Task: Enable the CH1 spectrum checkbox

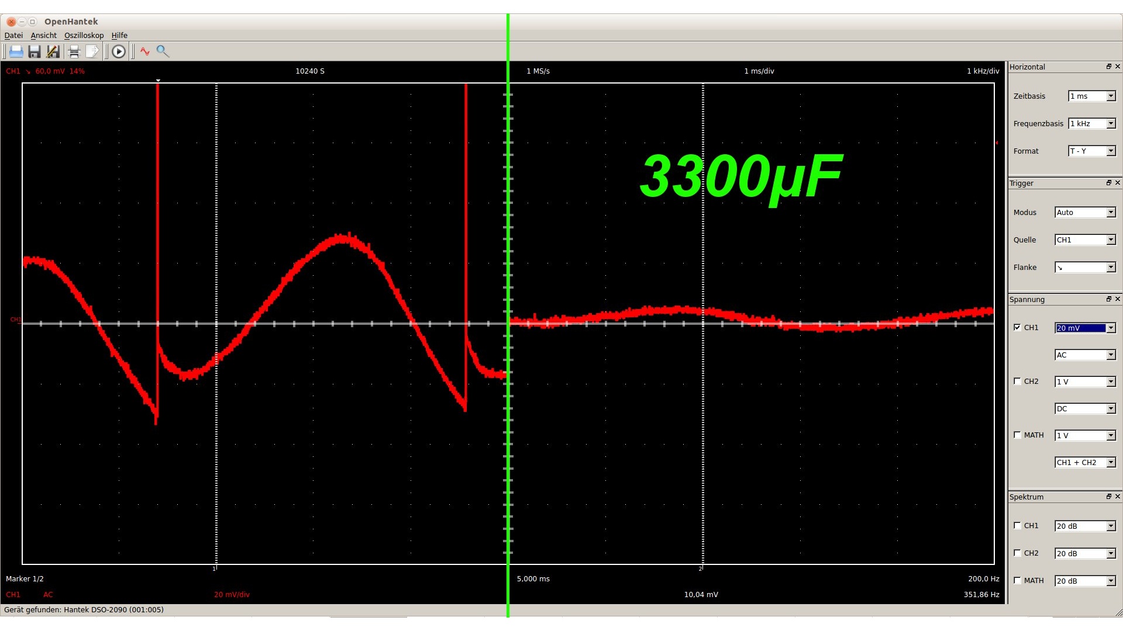Action: click(1017, 525)
